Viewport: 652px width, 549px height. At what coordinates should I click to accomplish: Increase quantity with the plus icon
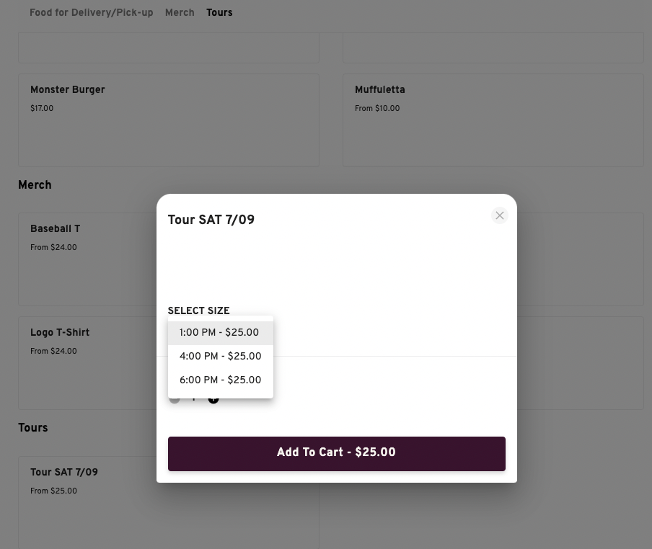coord(213,399)
